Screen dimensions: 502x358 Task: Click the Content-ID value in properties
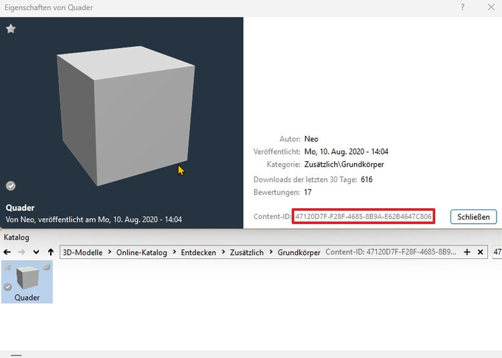click(363, 216)
